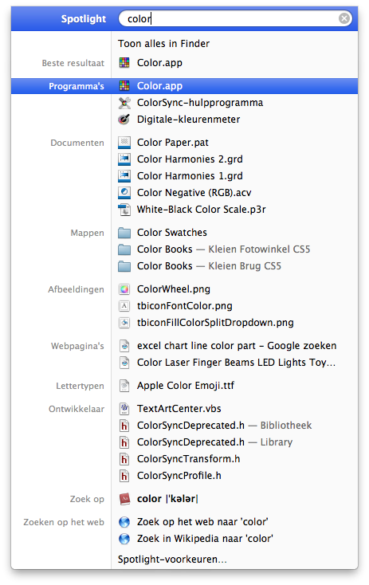
Task: Open ColorSyncDeprecated.h icon in Bibliotheek
Action: pyautogui.click(x=124, y=426)
